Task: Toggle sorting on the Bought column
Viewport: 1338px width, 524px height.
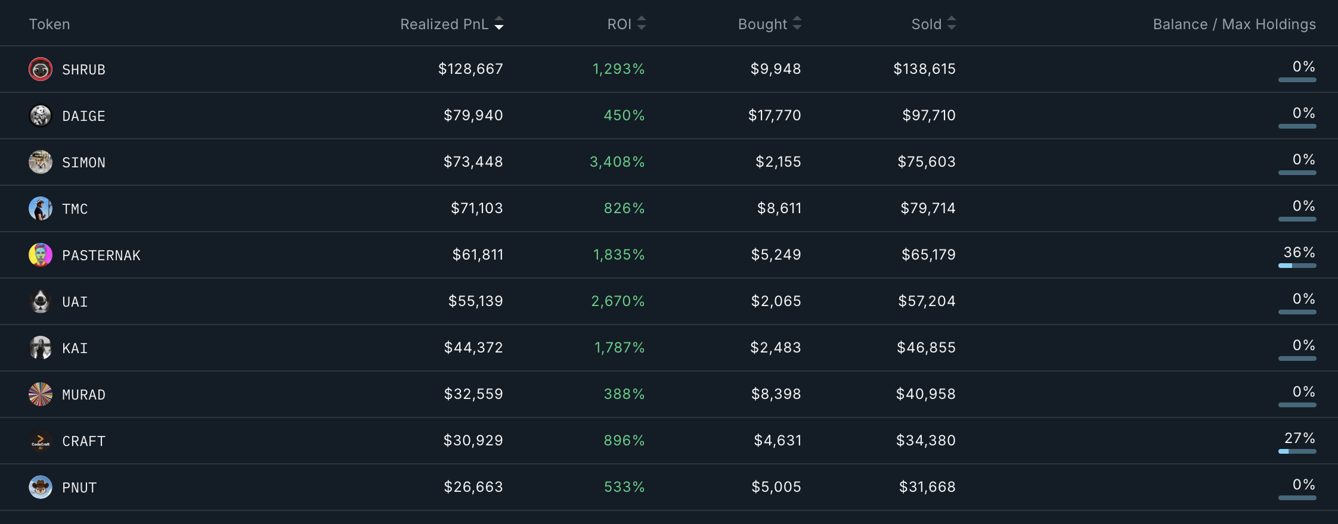Action: [770, 24]
